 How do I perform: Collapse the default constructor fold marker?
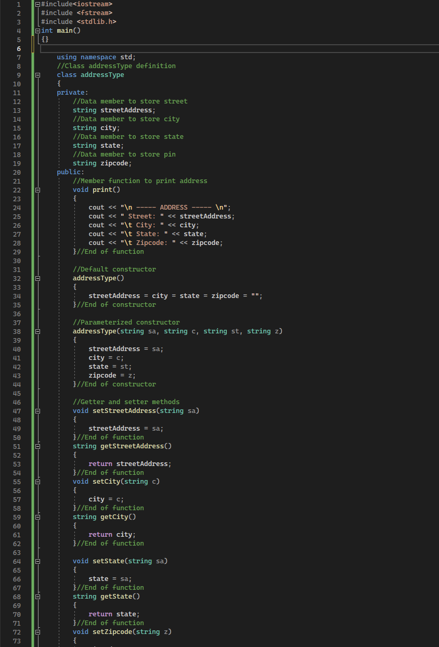coord(36,278)
